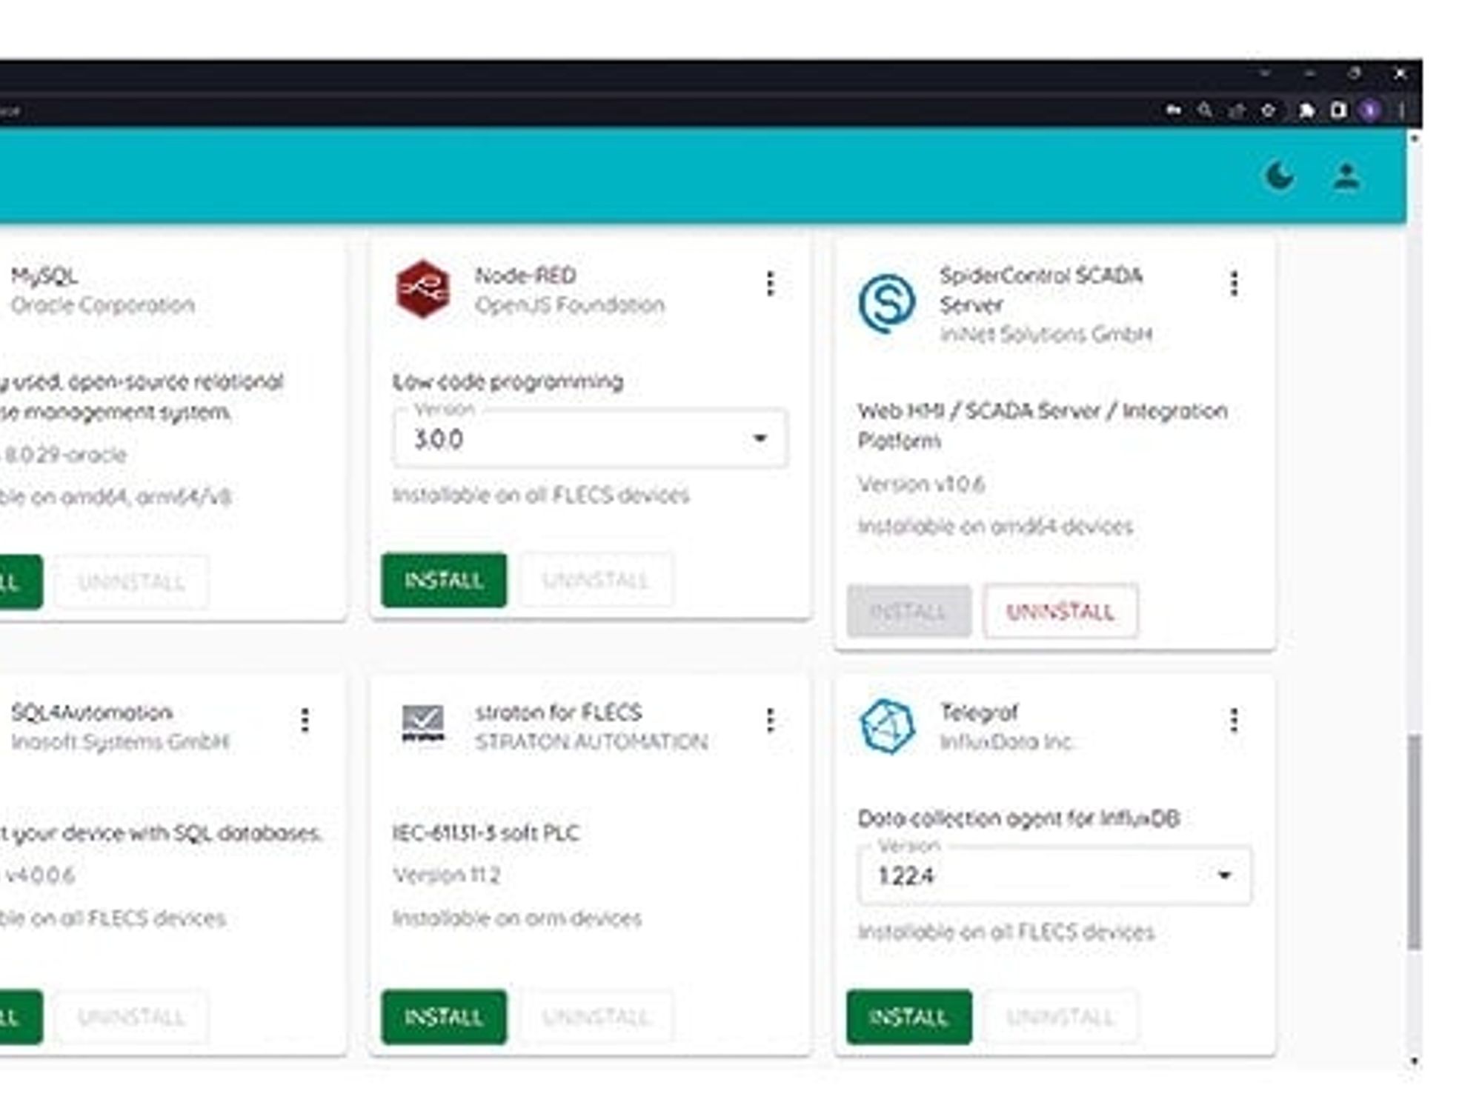The width and height of the screenshot is (1482, 1111).
Task: Click the 'Version 11.2' text
Action: pyautogui.click(x=446, y=875)
